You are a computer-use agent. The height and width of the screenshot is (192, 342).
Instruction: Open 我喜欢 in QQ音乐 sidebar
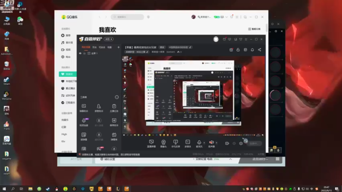[x=68, y=74]
